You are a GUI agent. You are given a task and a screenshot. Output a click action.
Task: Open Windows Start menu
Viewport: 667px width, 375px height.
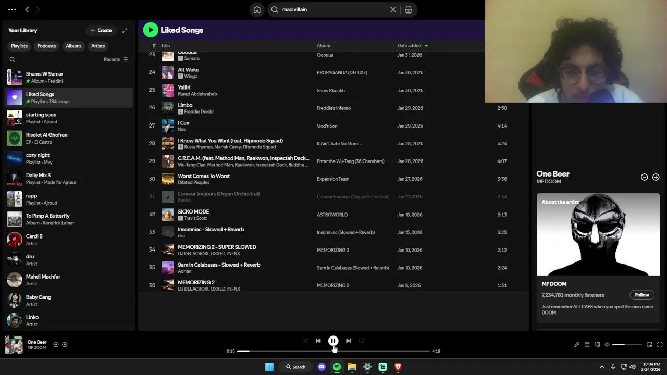point(269,367)
